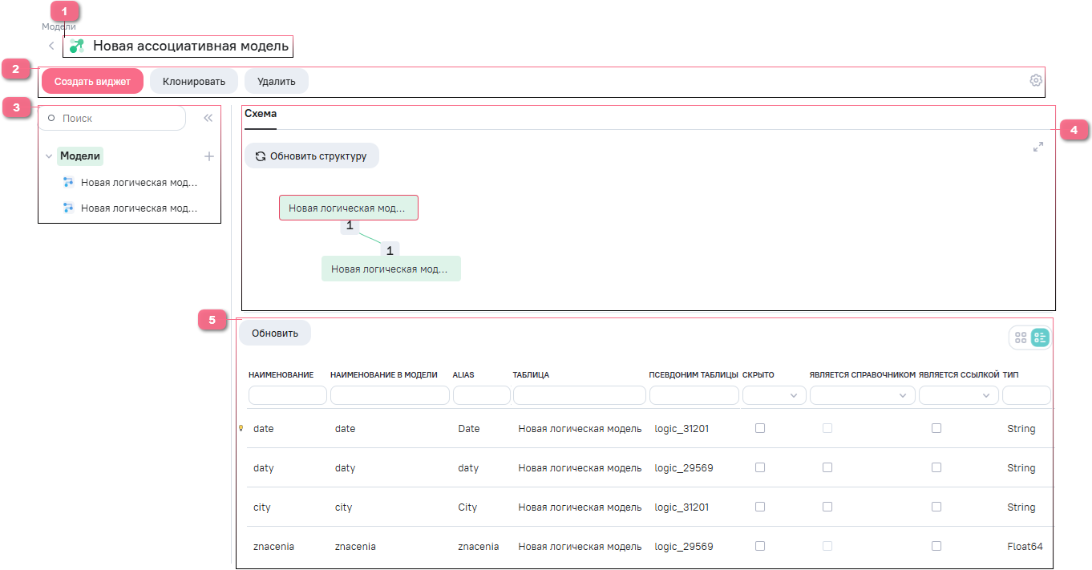Open the Скрыто filter dropdown
This screenshot has height=570, width=1092.
click(x=775, y=395)
